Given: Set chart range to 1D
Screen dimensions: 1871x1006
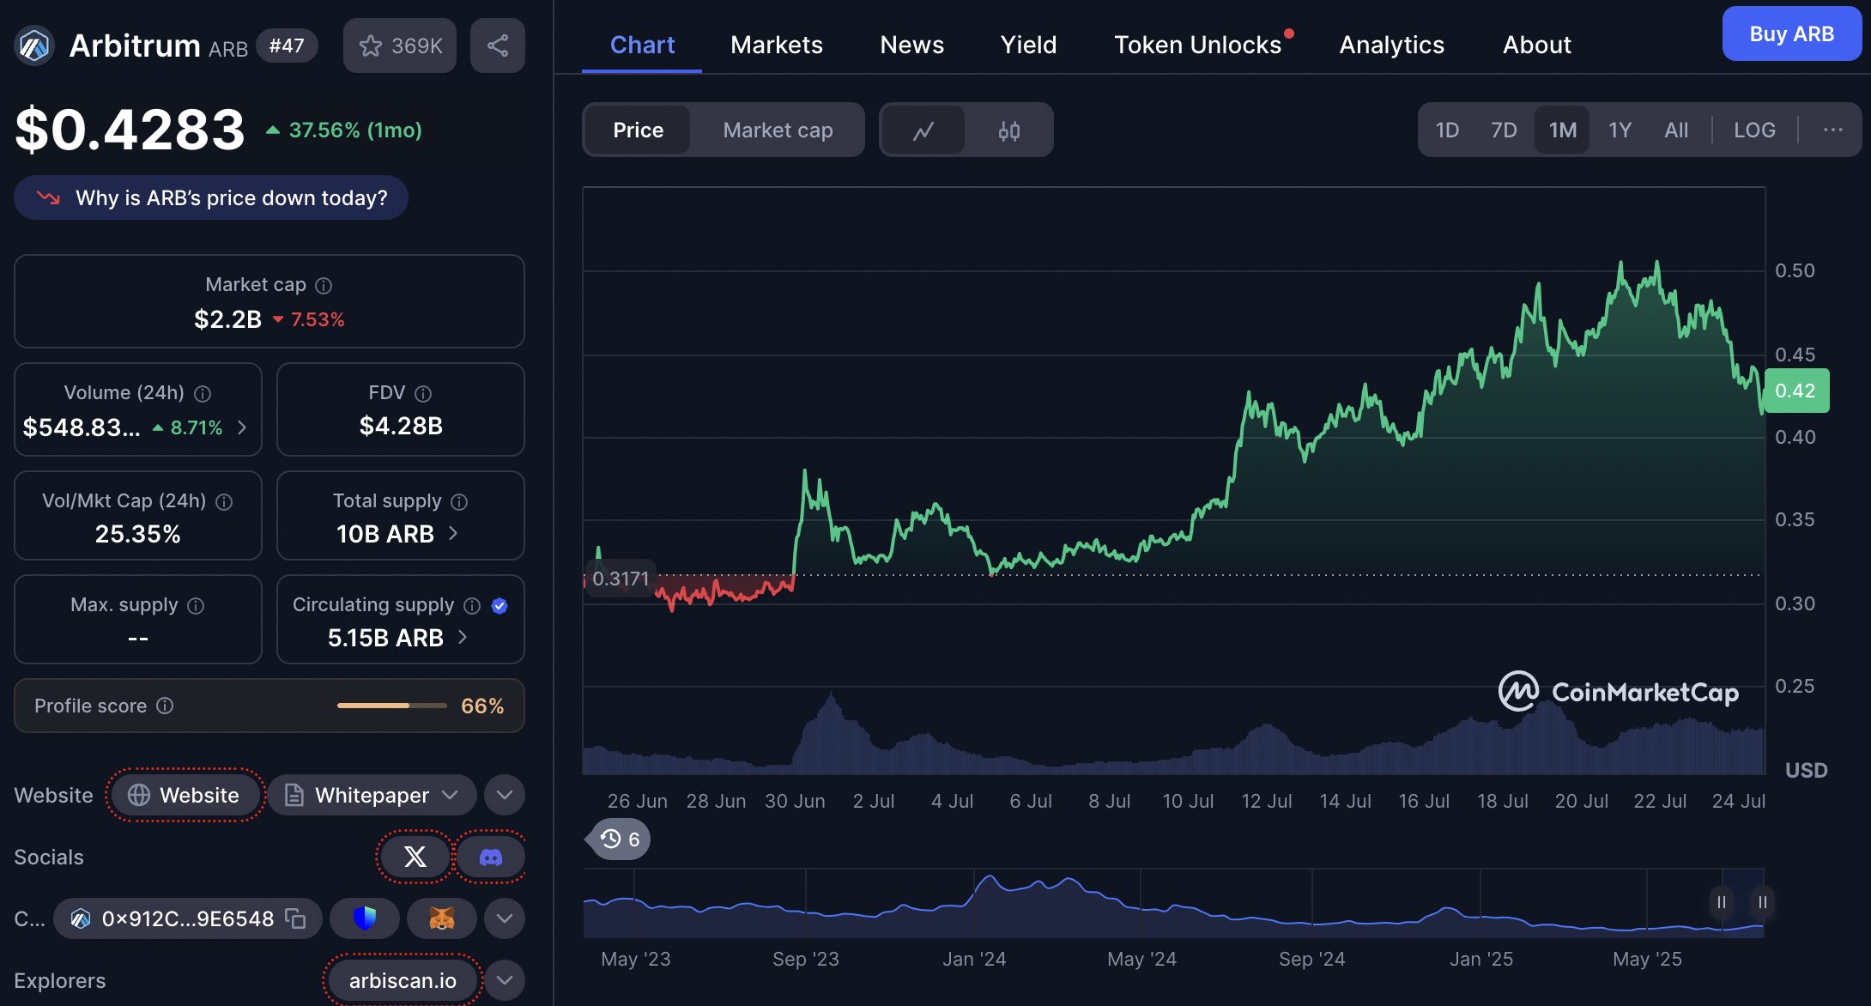Looking at the screenshot, I should click(1447, 130).
